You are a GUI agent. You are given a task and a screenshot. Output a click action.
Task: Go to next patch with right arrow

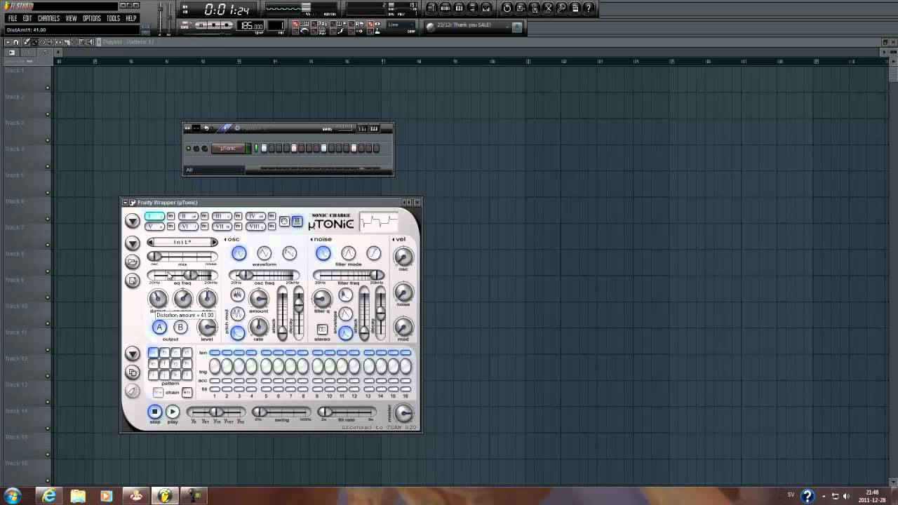coord(214,242)
